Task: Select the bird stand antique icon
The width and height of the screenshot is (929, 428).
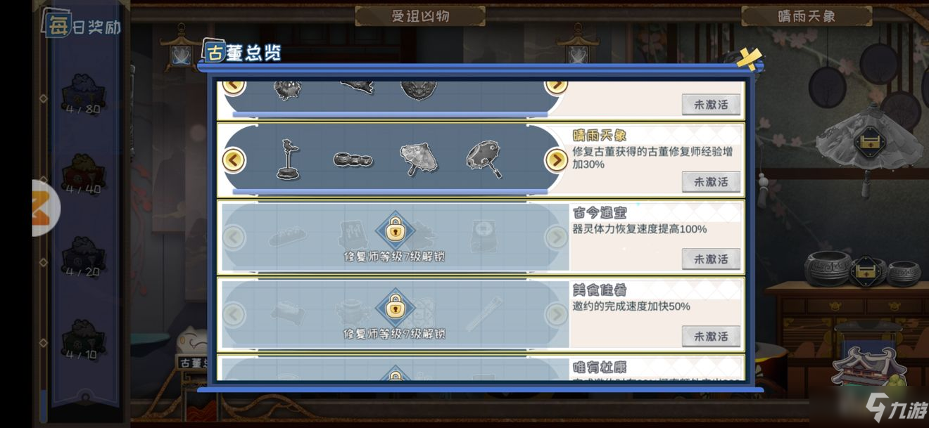Action: point(288,160)
